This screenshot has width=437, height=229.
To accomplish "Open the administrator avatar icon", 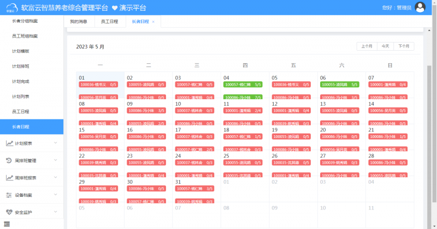I will 420,7.
